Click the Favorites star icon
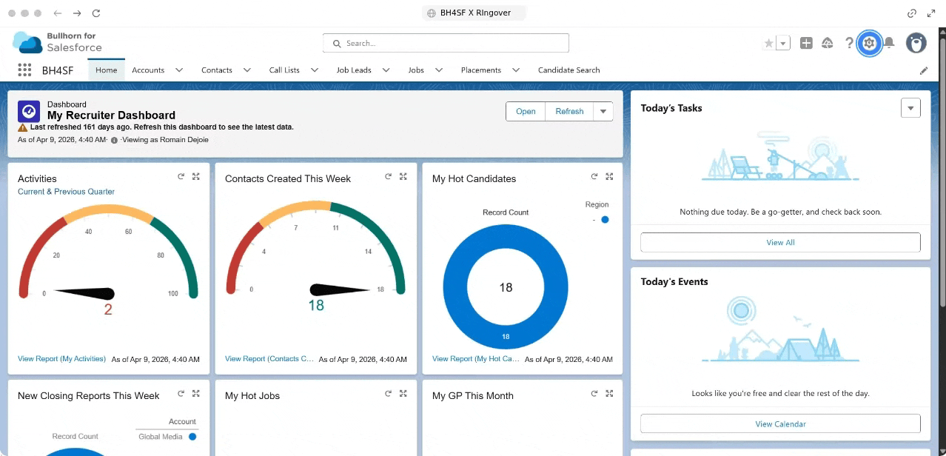Screen dimensions: 946x456 [x=768, y=44]
